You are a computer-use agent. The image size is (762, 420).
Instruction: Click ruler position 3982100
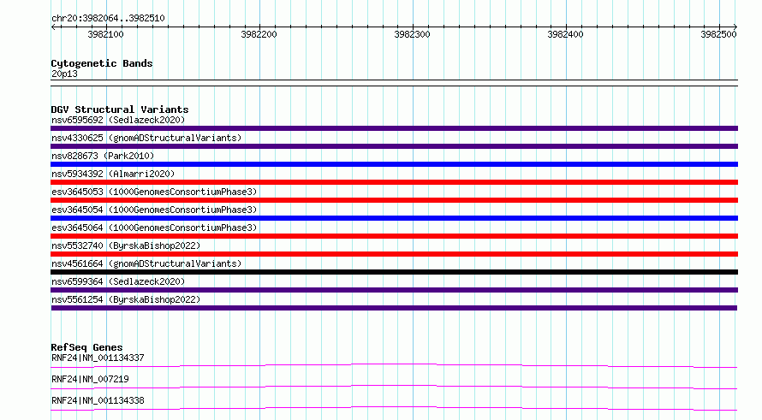pos(105,34)
